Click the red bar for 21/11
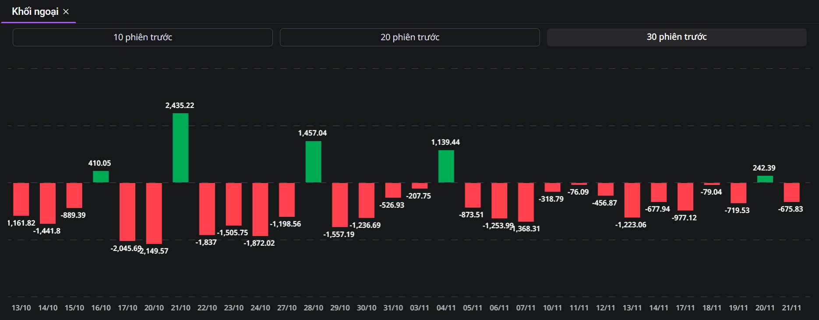819x320 pixels. [791, 192]
